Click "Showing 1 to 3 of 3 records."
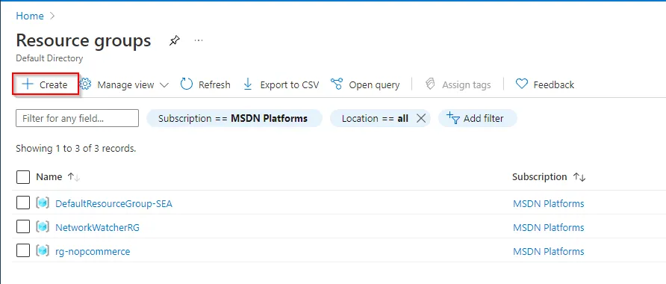 [76, 149]
